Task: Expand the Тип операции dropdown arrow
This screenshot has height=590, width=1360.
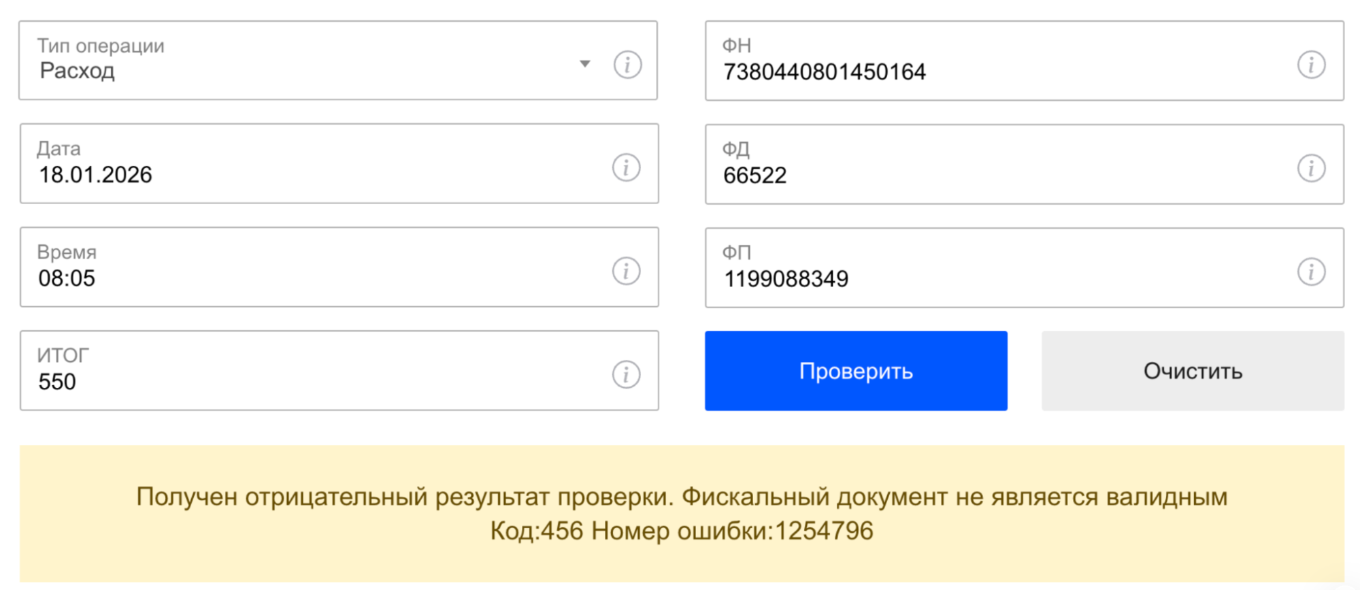Action: [x=585, y=64]
